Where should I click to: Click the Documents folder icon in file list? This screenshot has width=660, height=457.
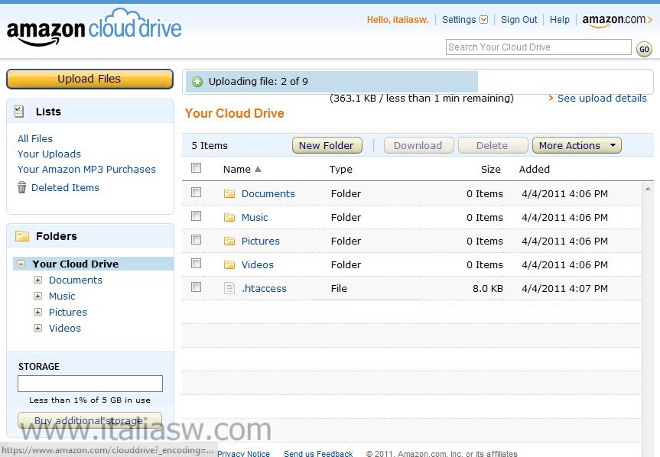pyautogui.click(x=229, y=194)
